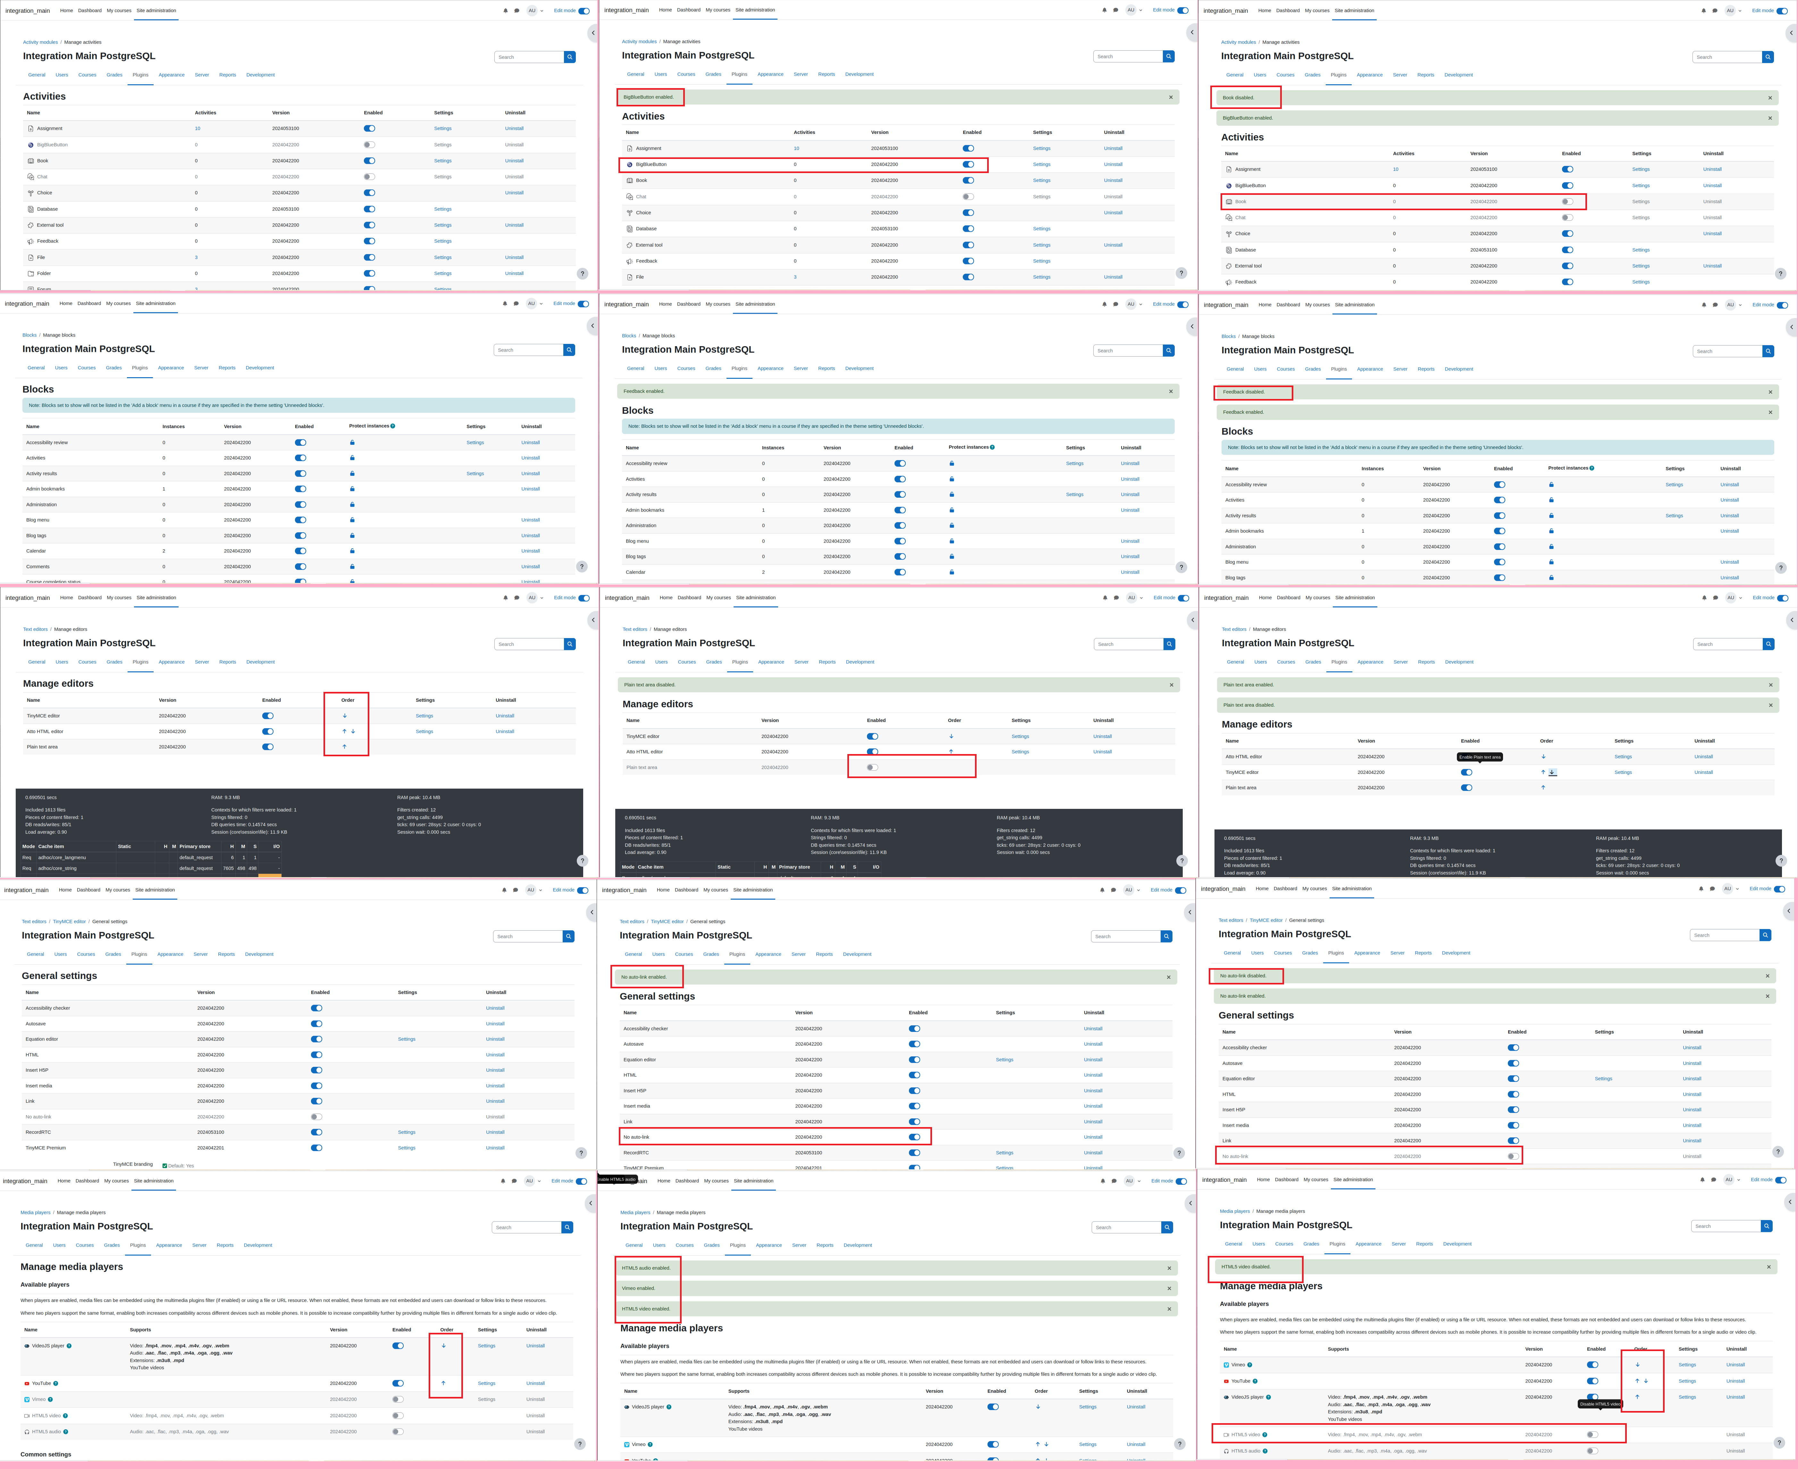
Task: Click Calendar protect lock in notice-free Blocks panel
Action: pyautogui.click(x=352, y=551)
